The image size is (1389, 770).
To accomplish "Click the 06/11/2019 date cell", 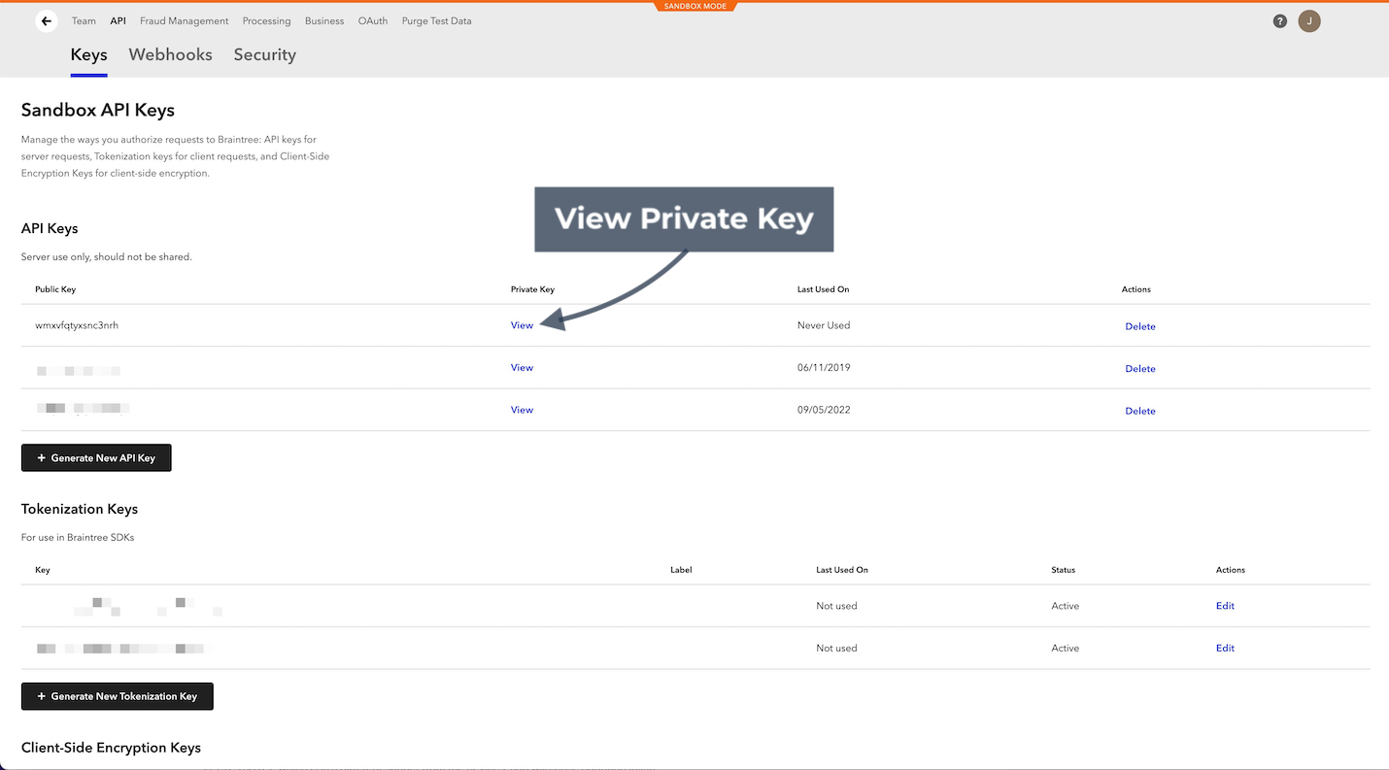I will point(824,367).
